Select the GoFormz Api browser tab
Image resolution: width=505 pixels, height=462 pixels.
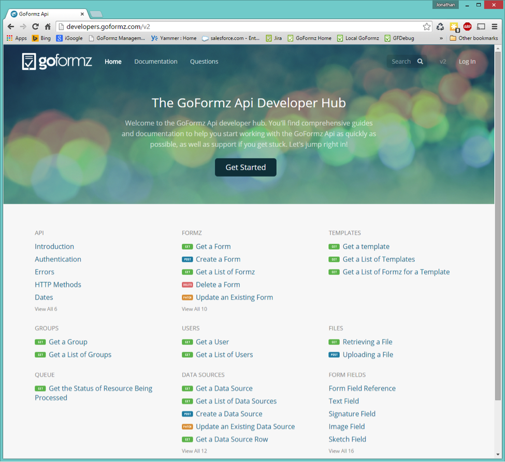pos(47,14)
